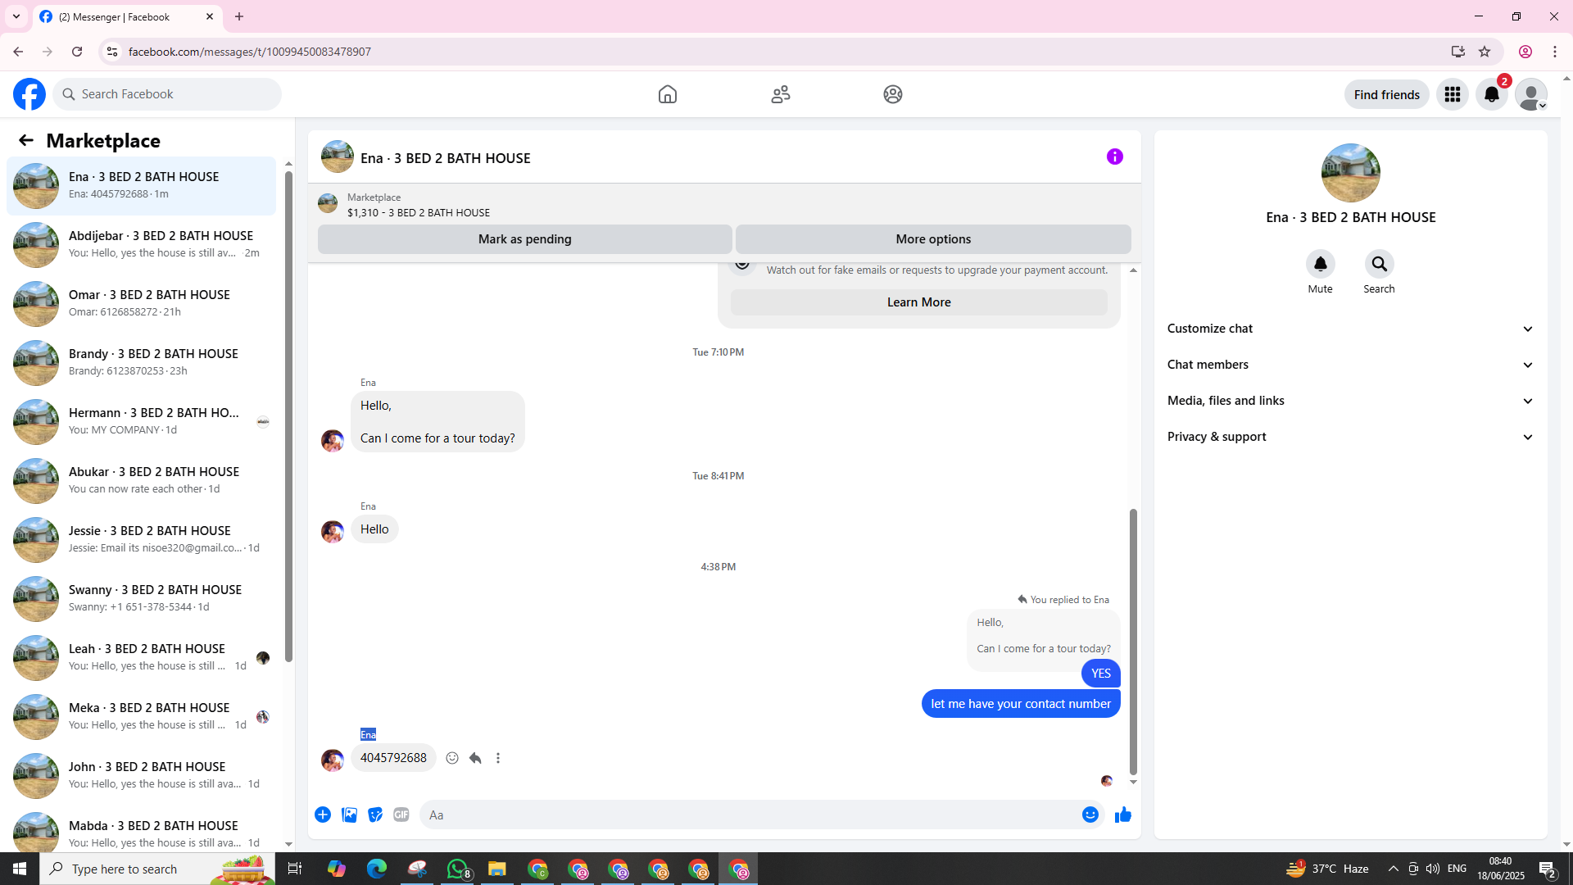Go to the Home feed icon
The image size is (1573, 885).
pos(668,94)
